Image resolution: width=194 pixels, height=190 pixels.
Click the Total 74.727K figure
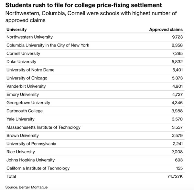(175, 176)
